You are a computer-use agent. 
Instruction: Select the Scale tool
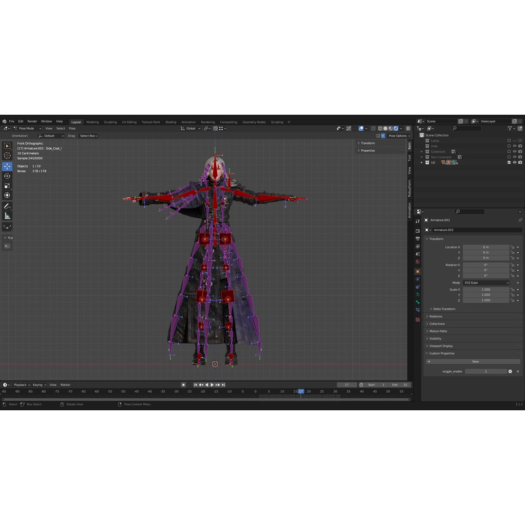click(7, 186)
